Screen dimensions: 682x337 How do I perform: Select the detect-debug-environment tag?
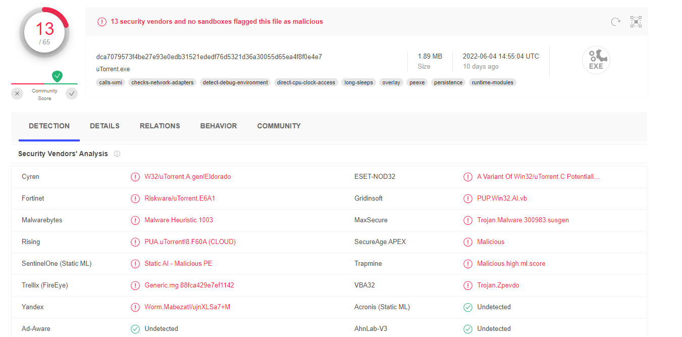[x=235, y=82]
